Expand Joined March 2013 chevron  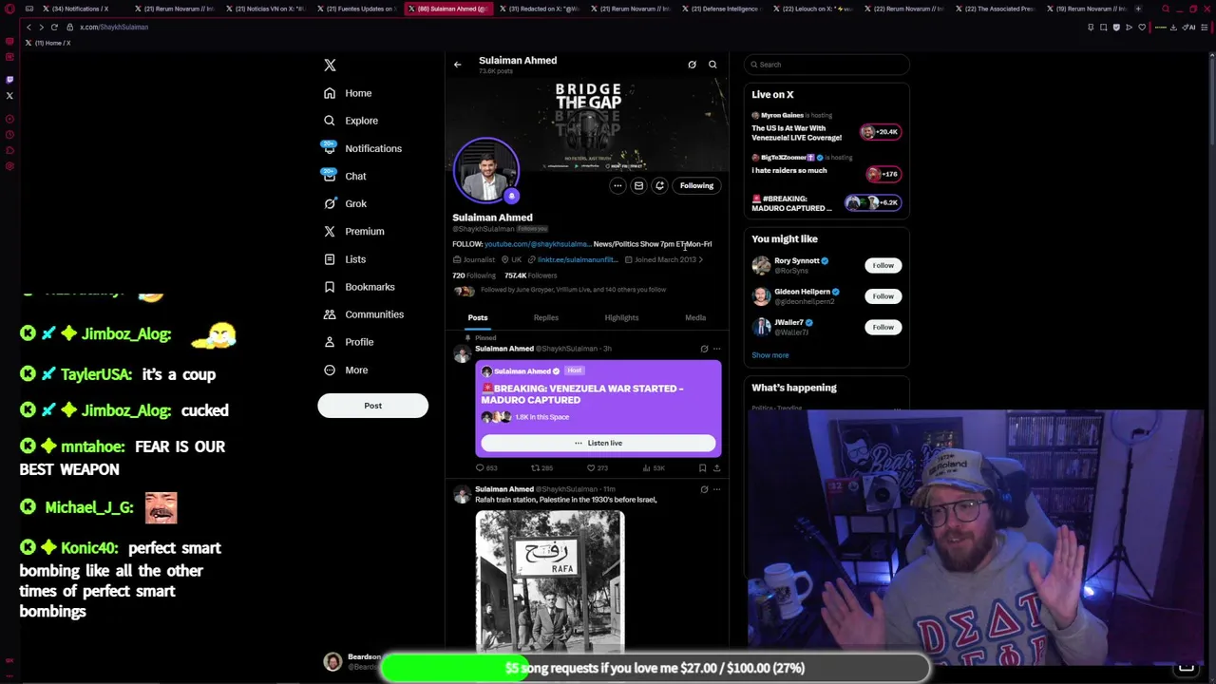700,259
